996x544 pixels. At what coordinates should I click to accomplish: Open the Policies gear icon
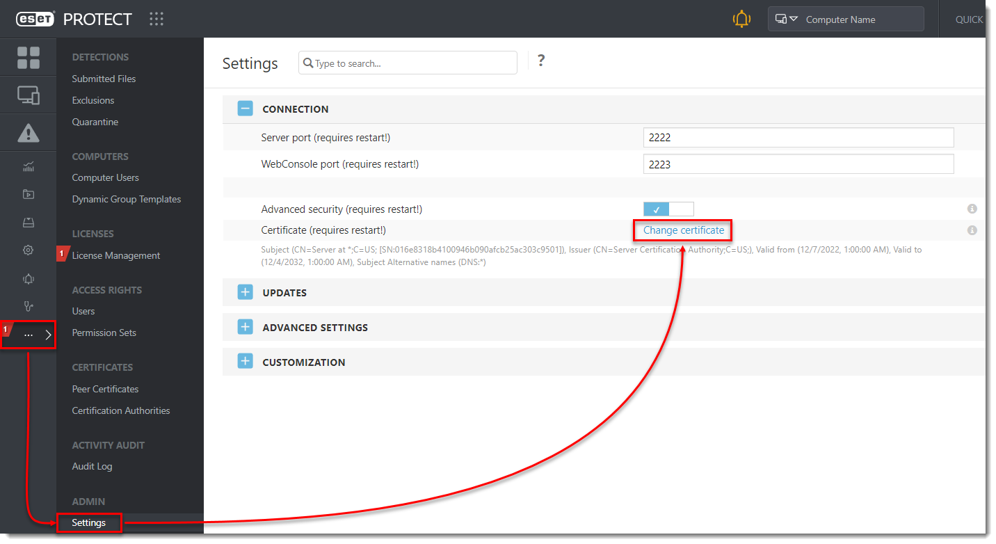click(x=29, y=250)
